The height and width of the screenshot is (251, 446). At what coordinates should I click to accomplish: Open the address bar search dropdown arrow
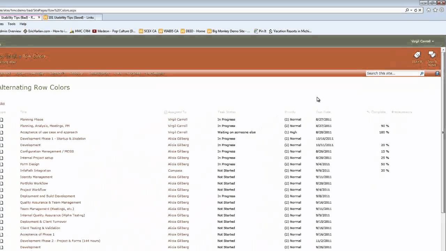(411, 10)
